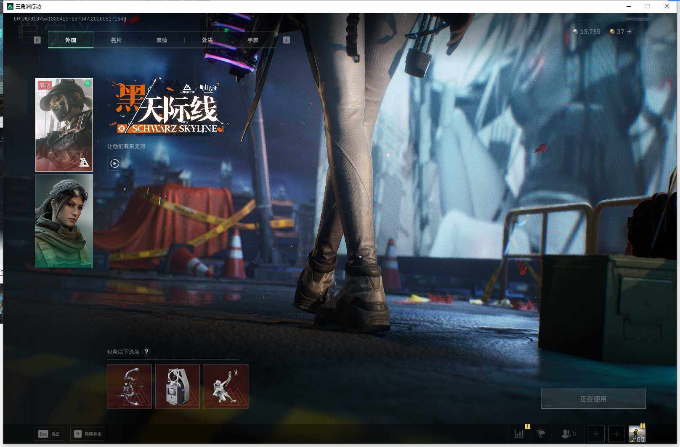Open the friends list icon
This screenshot has height=447, width=680.
click(x=568, y=434)
